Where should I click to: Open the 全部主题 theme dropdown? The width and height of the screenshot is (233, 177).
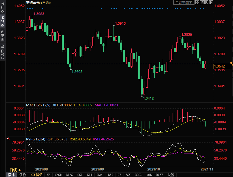(x=184, y=2)
